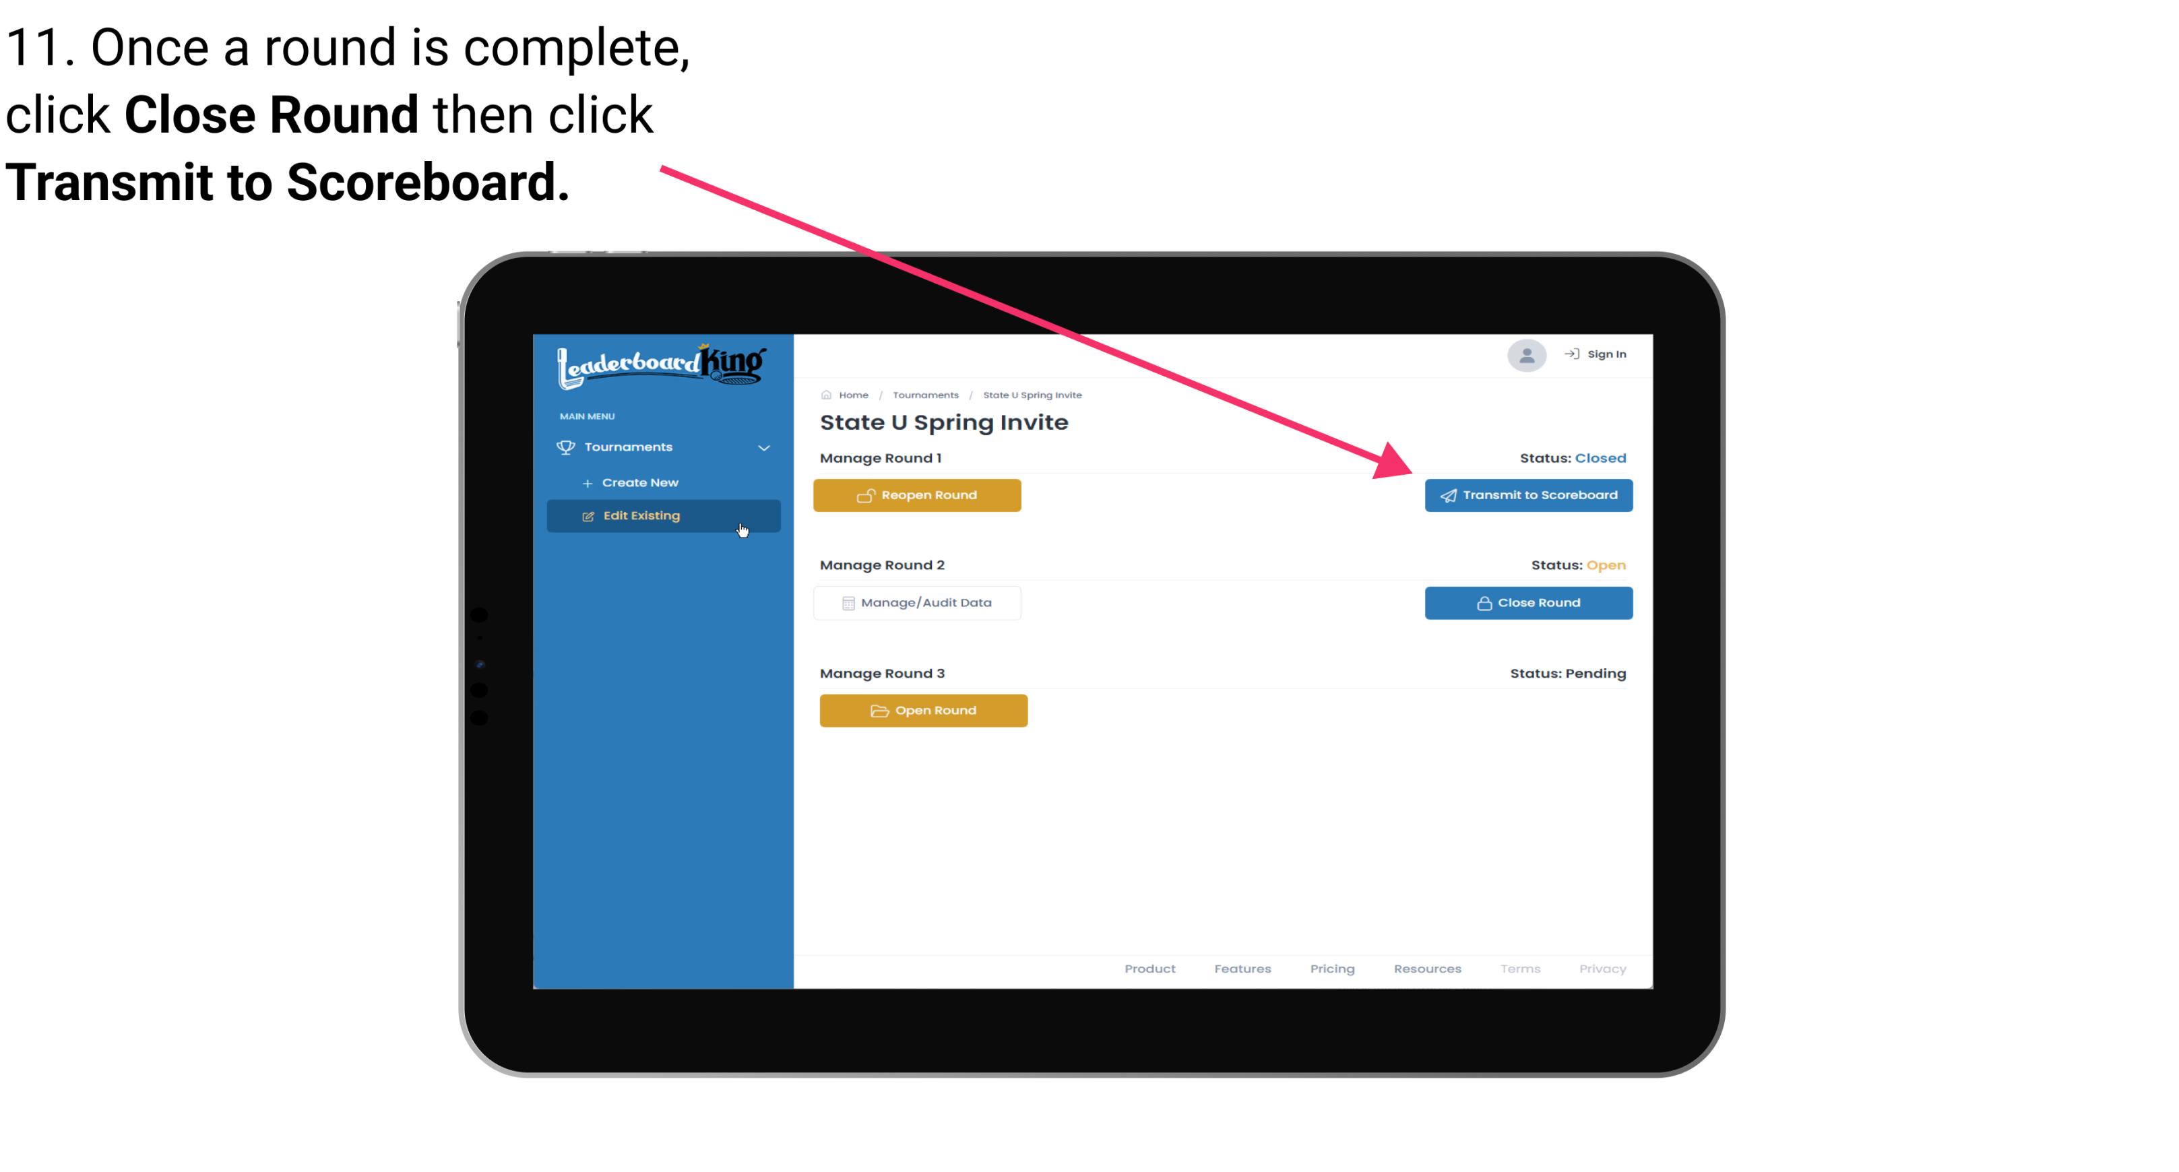Click the Reopen Round icon
2179x1172 pixels.
[866, 495]
